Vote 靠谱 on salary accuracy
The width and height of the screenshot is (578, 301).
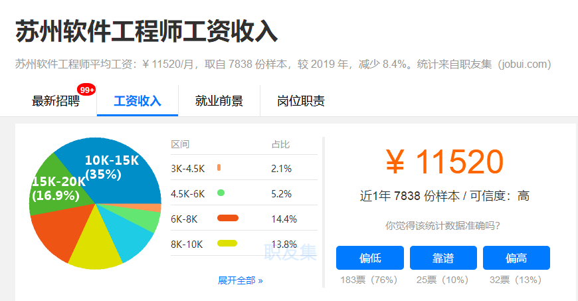[443, 258]
